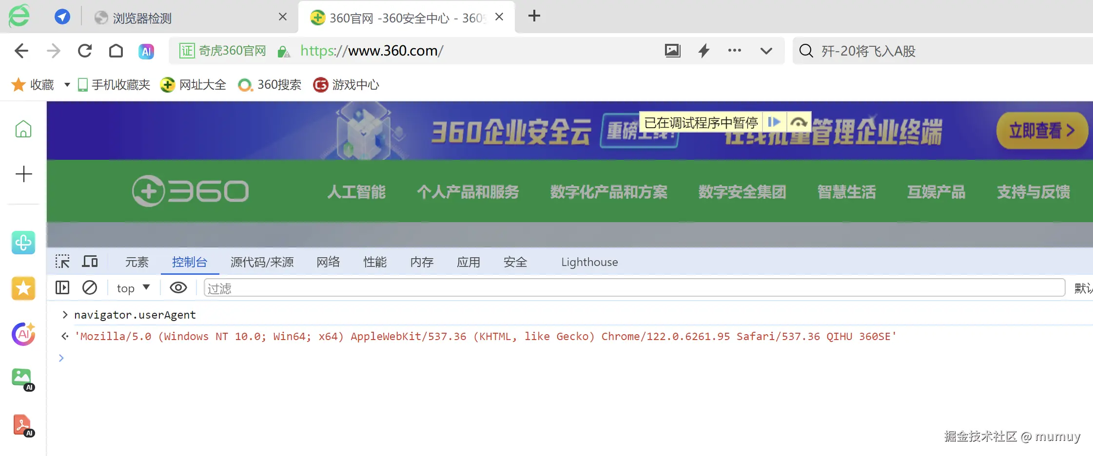
Task: Toggle the DevTools device toolbar
Action: click(90, 262)
